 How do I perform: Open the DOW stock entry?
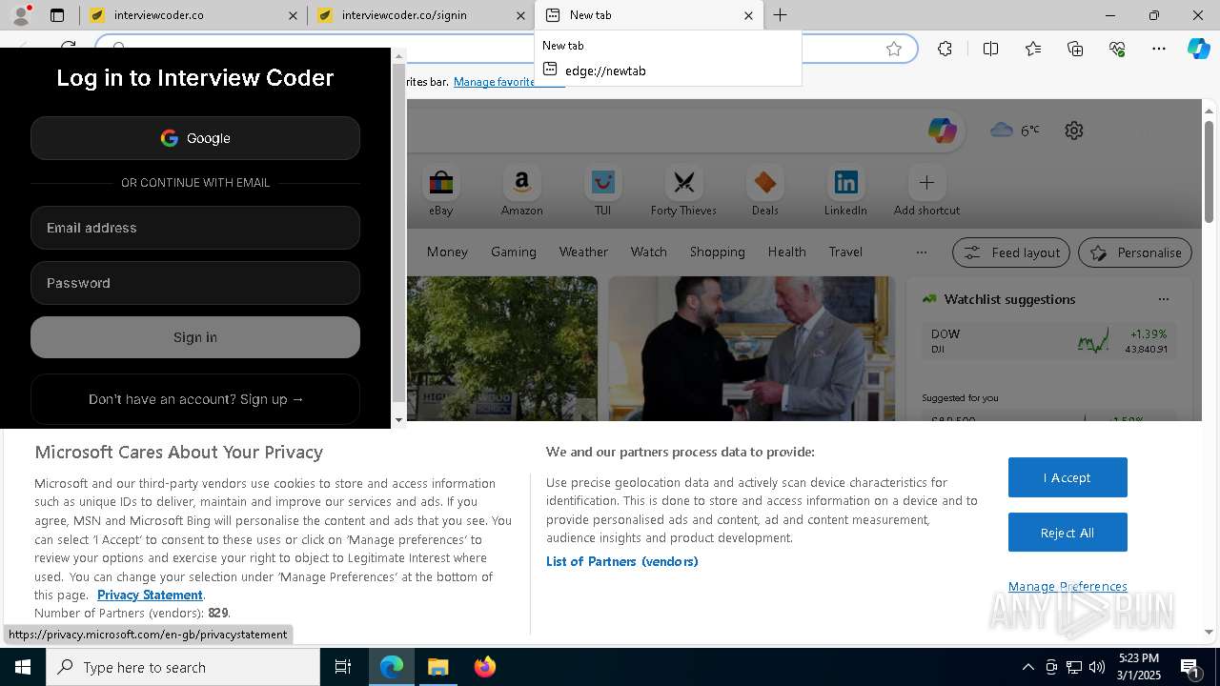click(1048, 341)
